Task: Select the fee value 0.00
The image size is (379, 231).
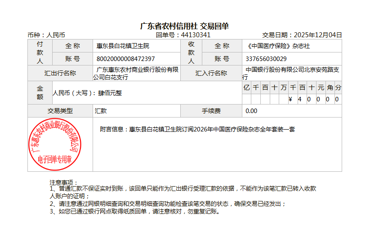Action: point(252,111)
